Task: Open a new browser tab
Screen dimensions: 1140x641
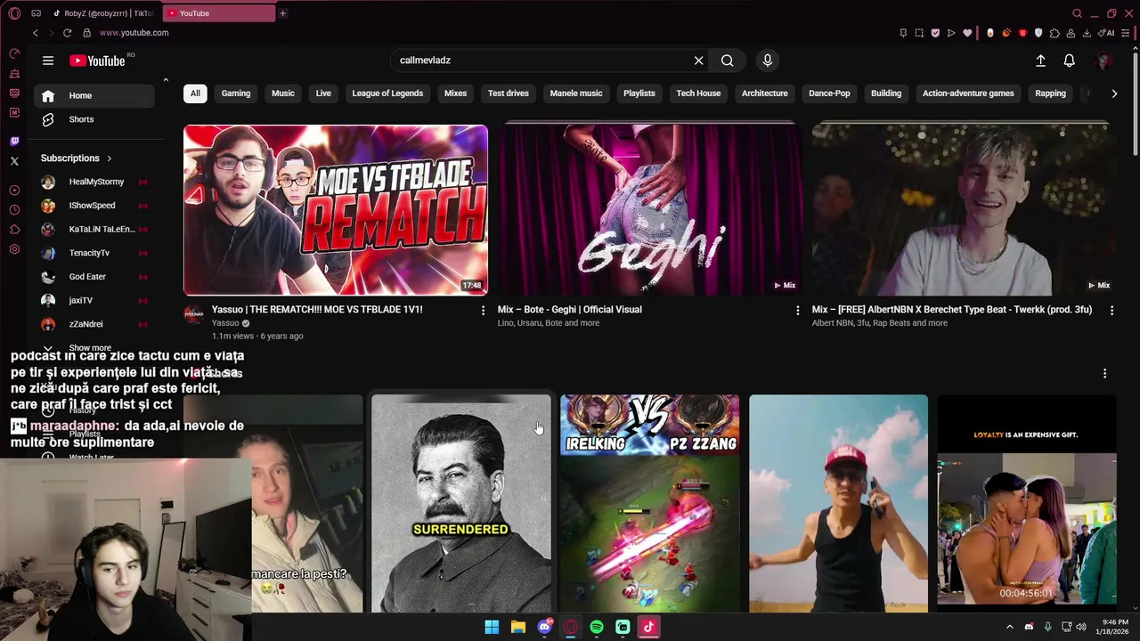Action: tap(282, 13)
